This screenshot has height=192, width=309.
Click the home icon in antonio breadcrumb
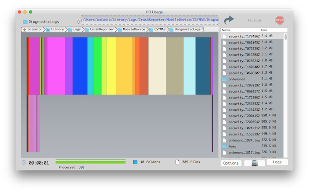(24, 30)
